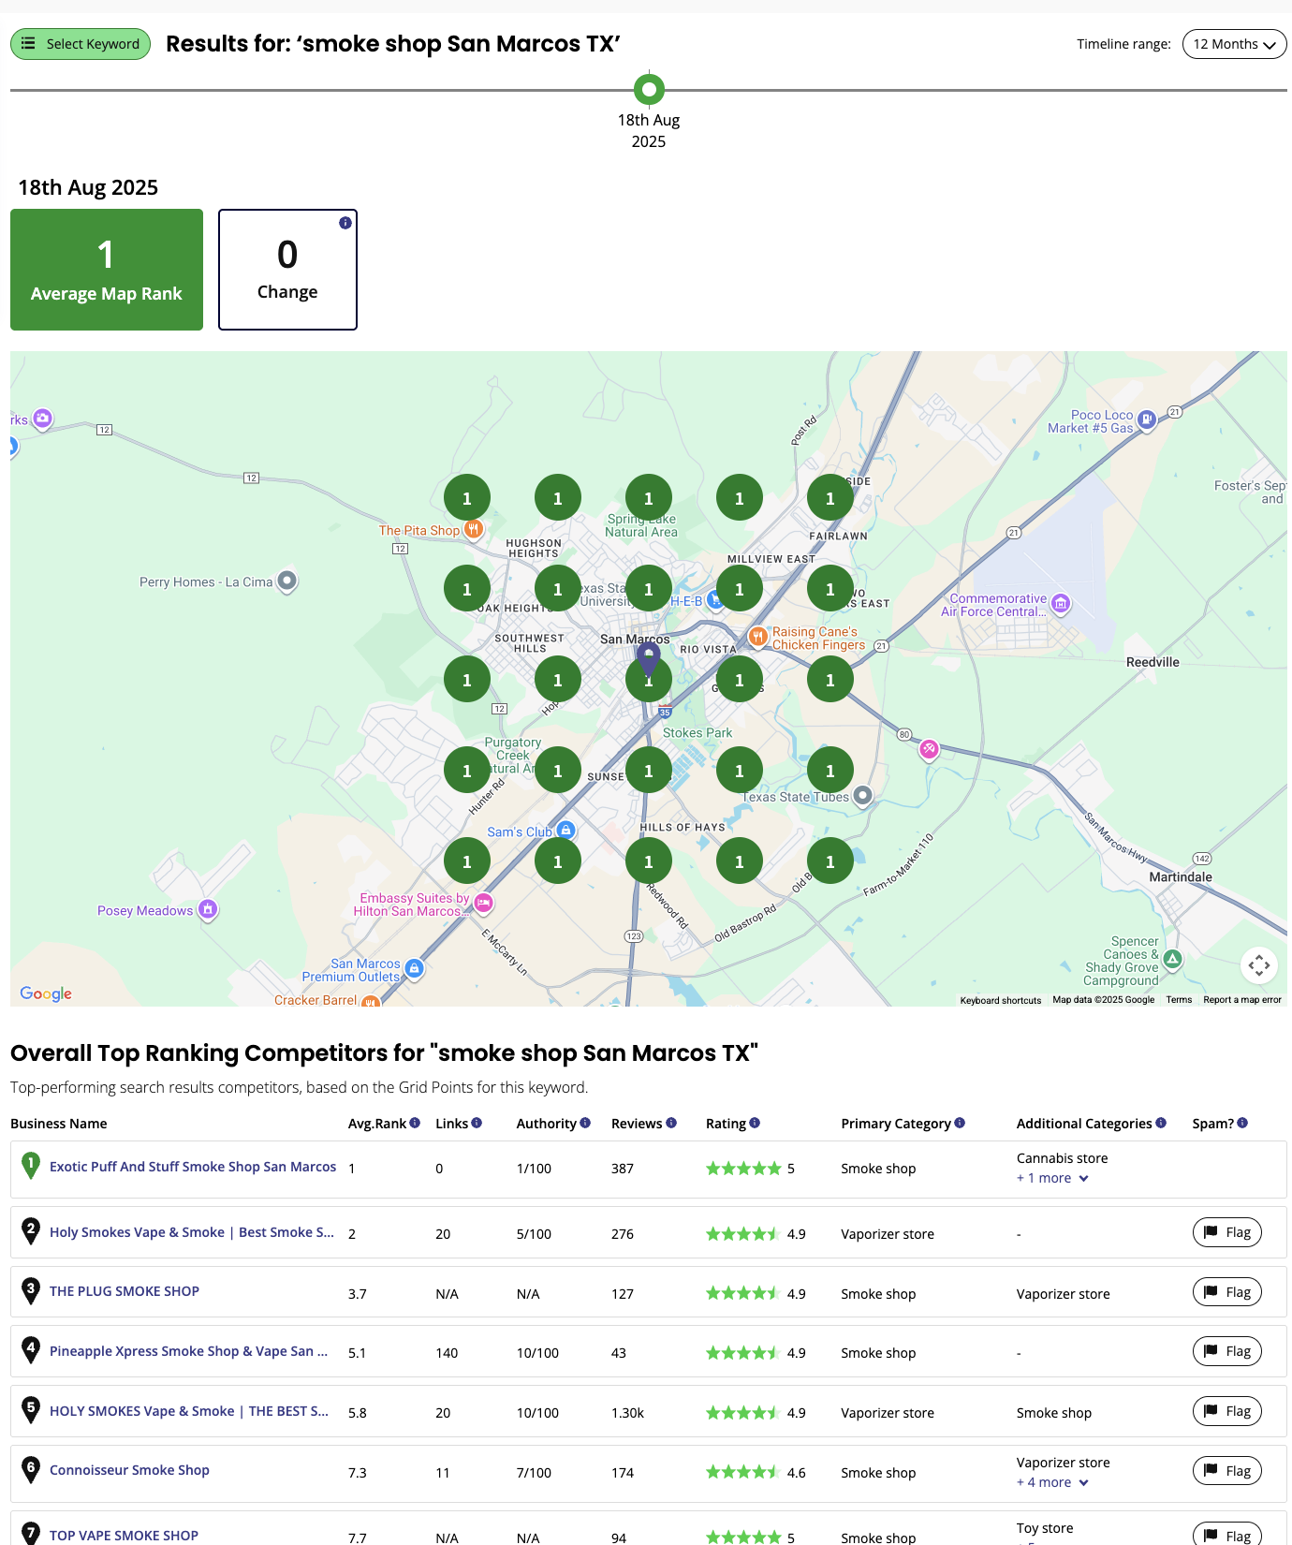Click the Primary Category info icon
The height and width of the screenshot is (1545, 1292).
[x=960, y=1123]
